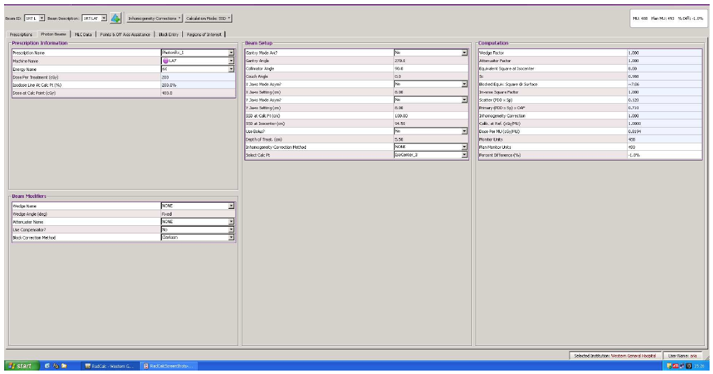Open the Gantry Mode Arc? dropdown

pyautogui.click(x=464, y=53)
